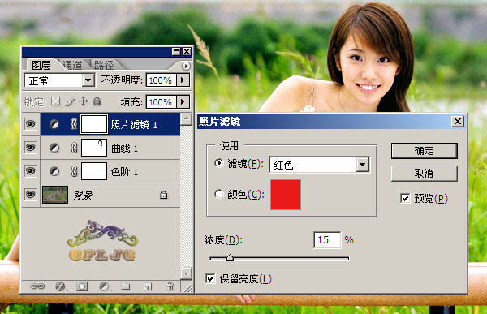Screen dimensions: 487x314
Task: Open new adjustment layer icon menu
Action: [x=105, y=286]
